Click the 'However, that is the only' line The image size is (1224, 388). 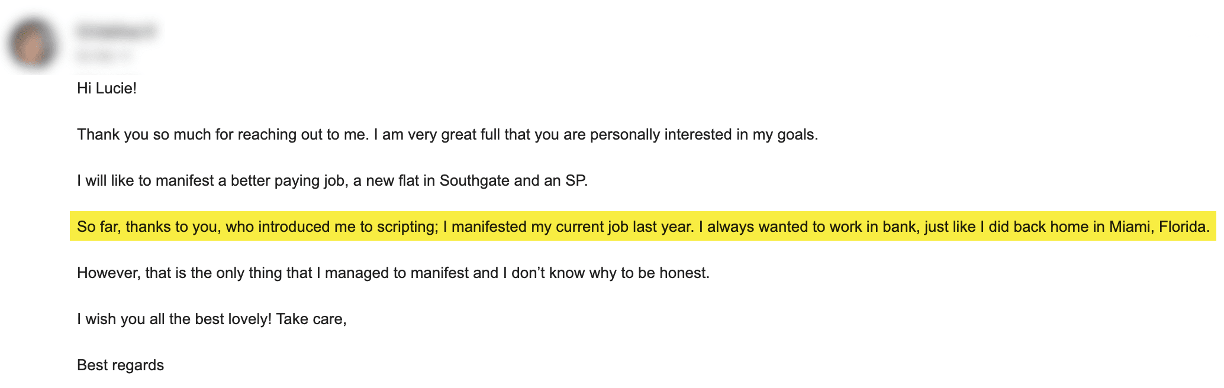pyautogui.click(x=393, y=273)
